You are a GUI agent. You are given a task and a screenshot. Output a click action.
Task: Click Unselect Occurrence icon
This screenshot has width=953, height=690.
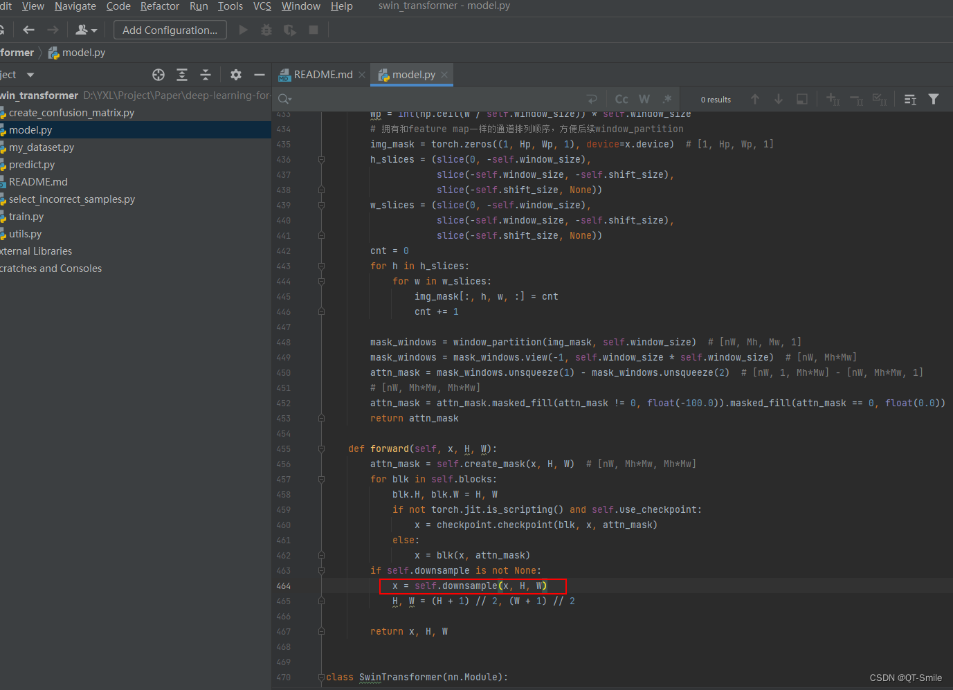pyautogui.click(x=856, y=99)
